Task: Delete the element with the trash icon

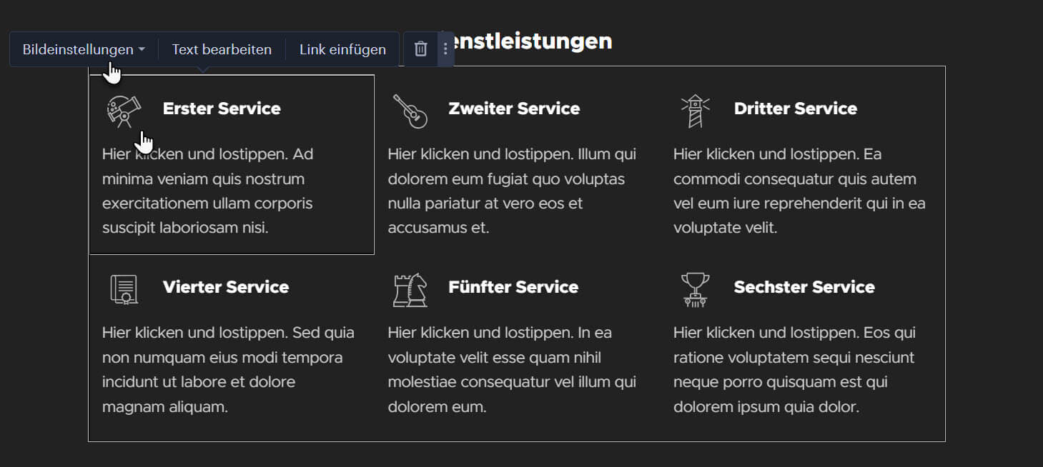Action: (421, 49)
